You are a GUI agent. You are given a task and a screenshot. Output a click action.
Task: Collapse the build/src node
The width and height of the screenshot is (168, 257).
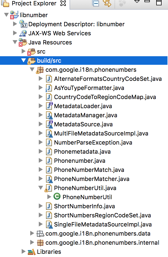24,61
